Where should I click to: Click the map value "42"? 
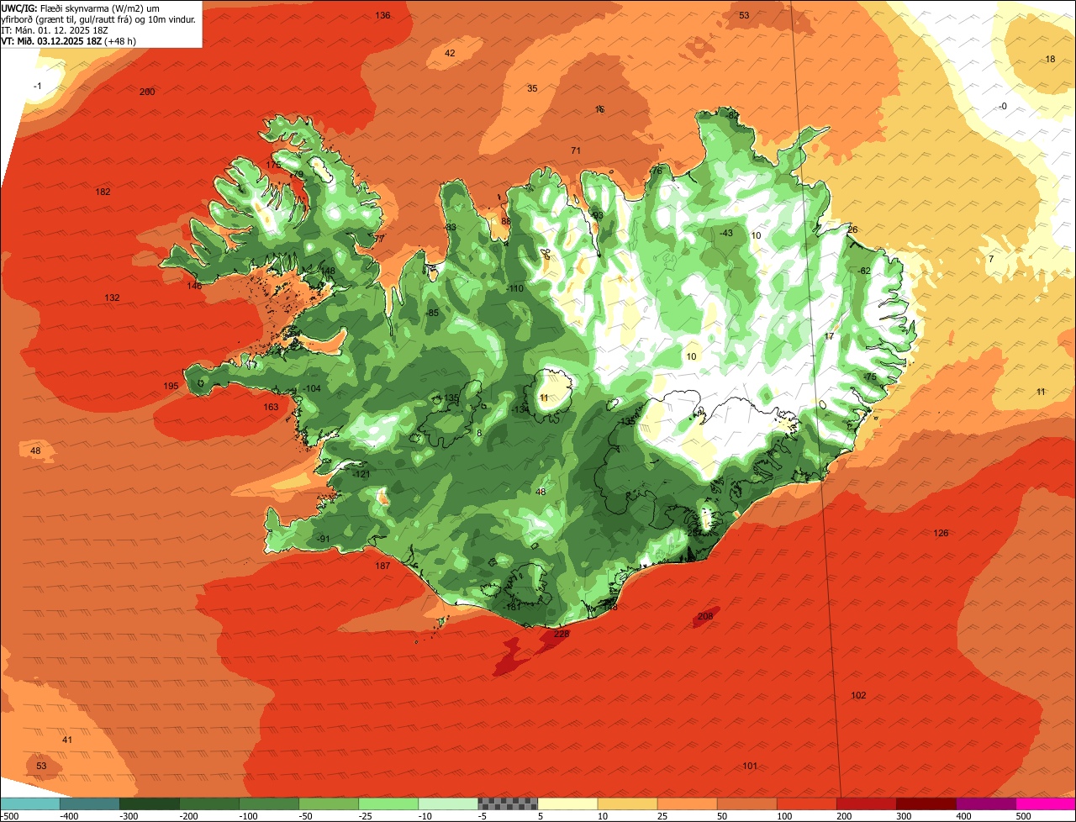pos(450,53)
